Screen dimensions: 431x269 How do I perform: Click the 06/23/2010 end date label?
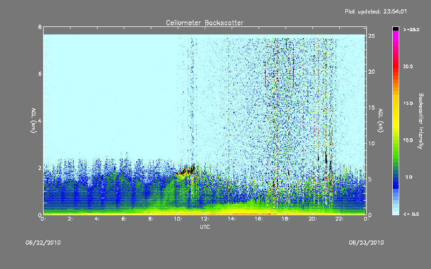click(x=366, y=243)
